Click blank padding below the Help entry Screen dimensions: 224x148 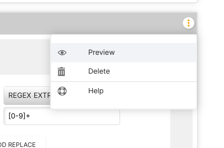[x=124, y=105]
